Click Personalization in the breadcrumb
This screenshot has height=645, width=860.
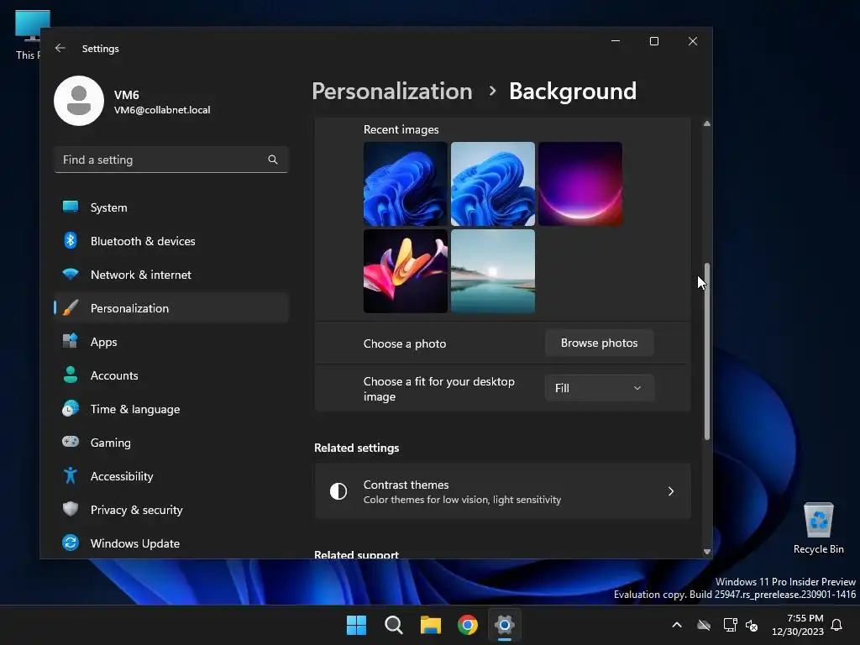(392, 91)
